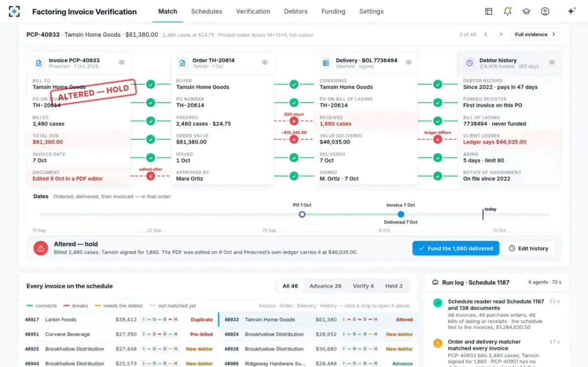Image resolution: width=588 pixels, height=367 pixels.
Task: Click green check between Approved By and Signed
Action: point(294,176)
